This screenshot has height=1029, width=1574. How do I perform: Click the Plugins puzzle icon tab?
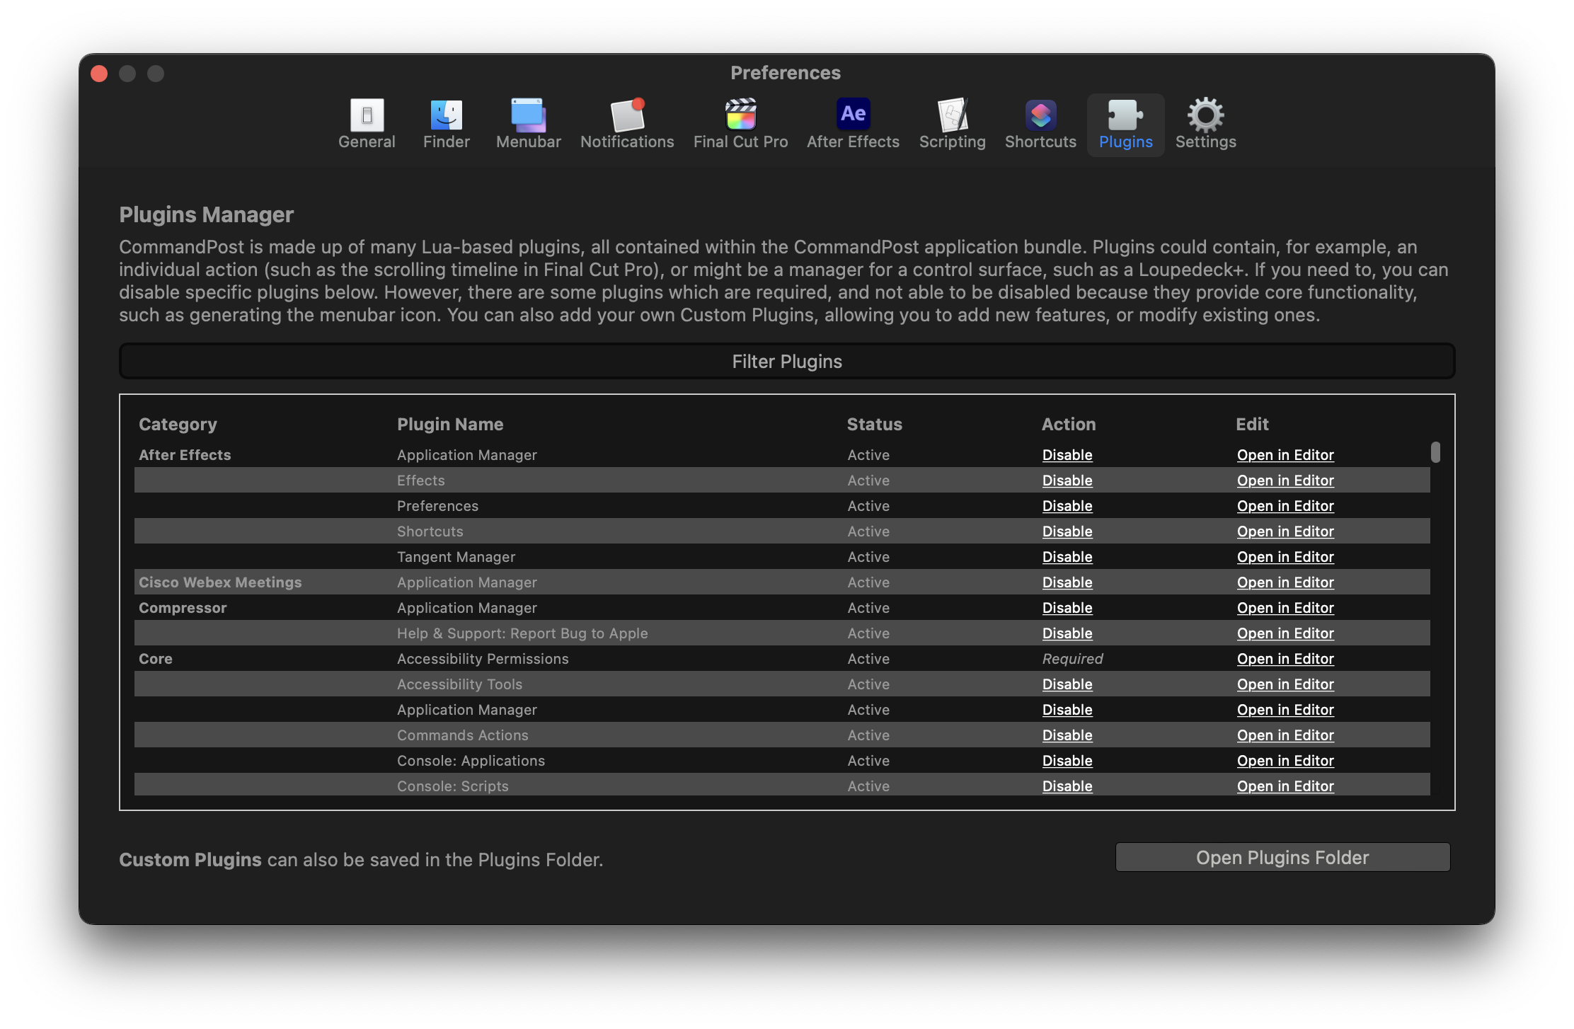point(1125,125)
